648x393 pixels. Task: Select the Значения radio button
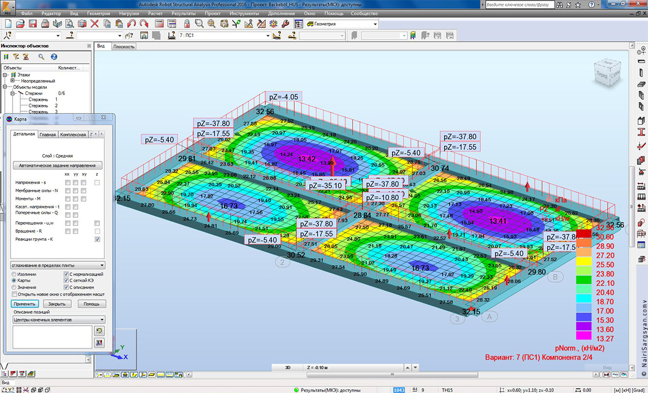point(14,287)
